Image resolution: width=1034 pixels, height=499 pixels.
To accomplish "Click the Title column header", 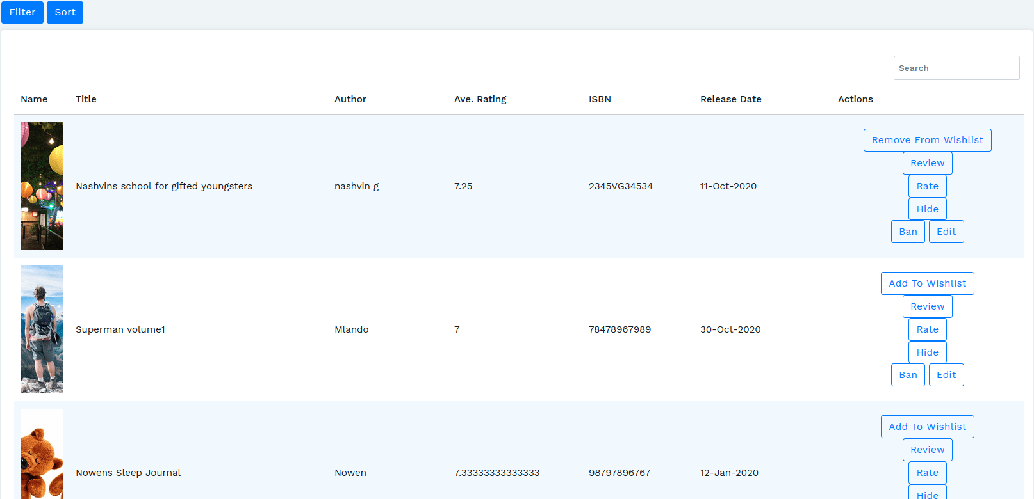I will point(86,99).
